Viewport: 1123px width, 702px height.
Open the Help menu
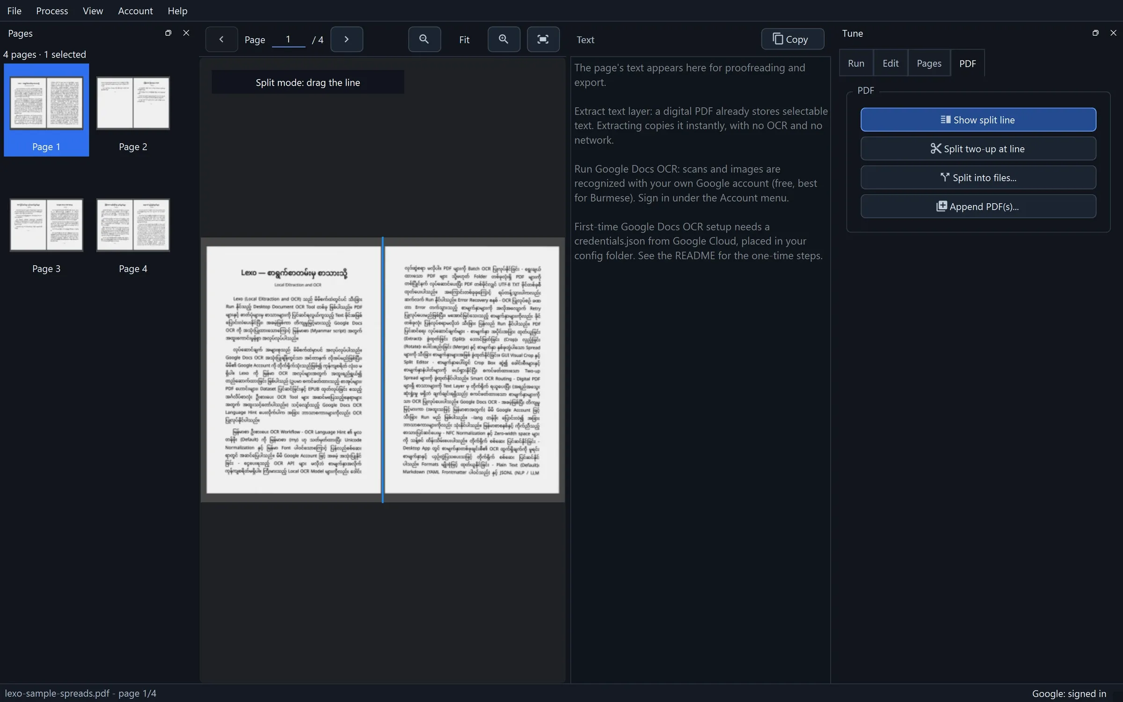177,11
